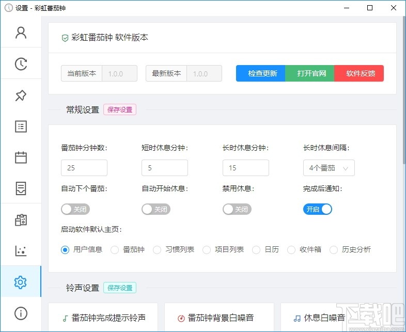Save settings next to 常规设置
The image size is (406, 332).
[x=120, y=109]
